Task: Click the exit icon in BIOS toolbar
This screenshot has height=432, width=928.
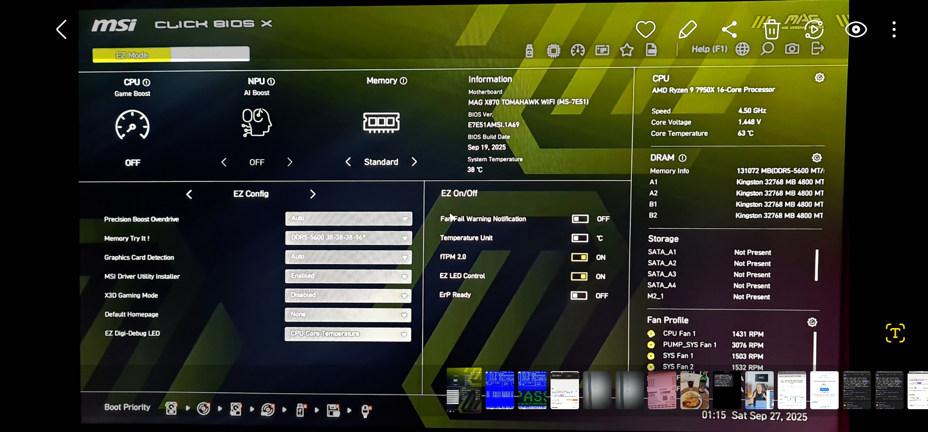Action: coord(817,48)
